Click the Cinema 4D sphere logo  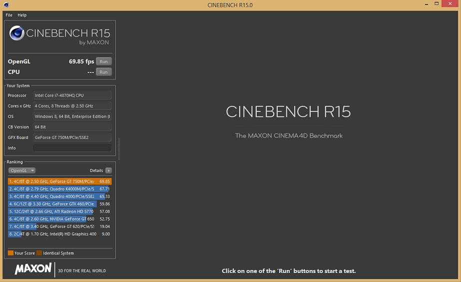(x=16, y=33)
